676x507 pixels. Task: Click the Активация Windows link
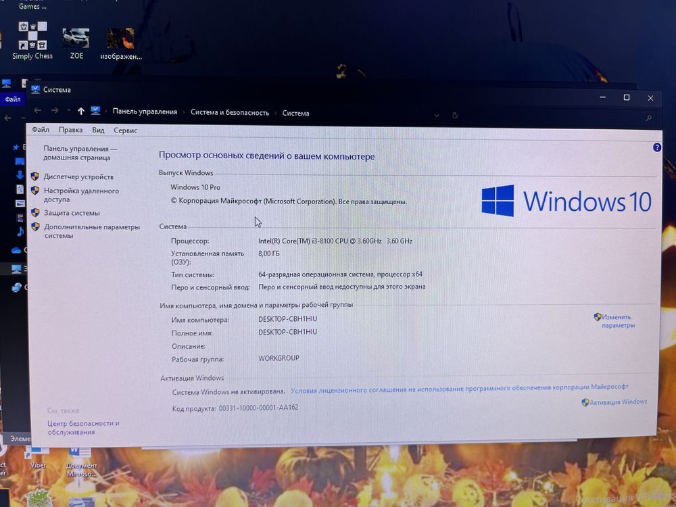[618, 402]
